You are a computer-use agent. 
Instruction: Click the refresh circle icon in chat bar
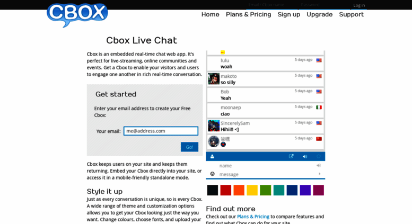pos(319,157)
